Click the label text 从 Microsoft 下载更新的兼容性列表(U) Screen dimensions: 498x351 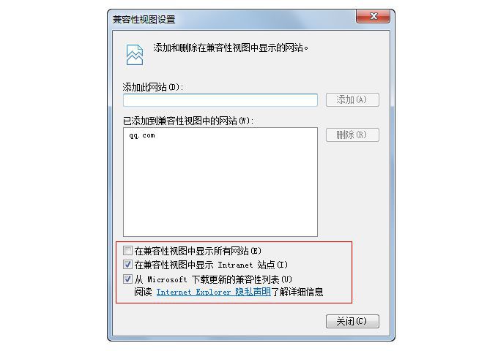point(213,279)
